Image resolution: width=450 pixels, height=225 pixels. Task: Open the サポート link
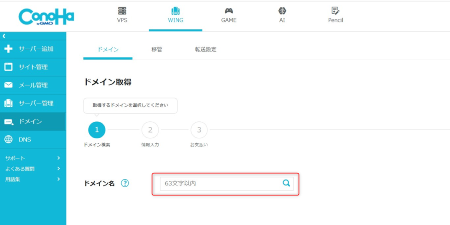coord(15,158)
